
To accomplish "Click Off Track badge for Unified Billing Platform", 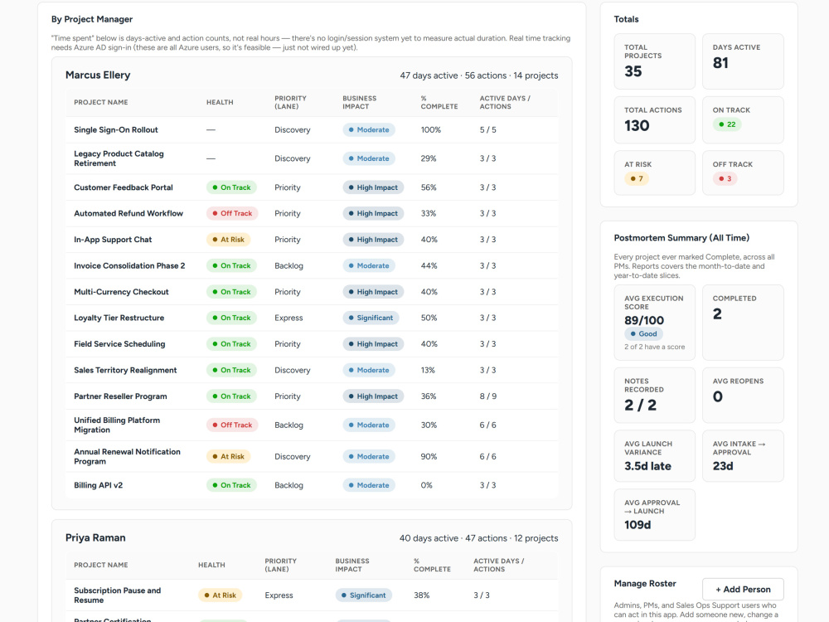I will point(232,425).
